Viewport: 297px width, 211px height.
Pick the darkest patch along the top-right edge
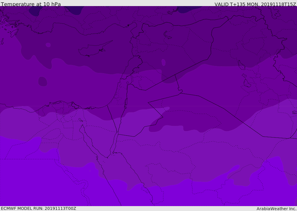point(189,9)
